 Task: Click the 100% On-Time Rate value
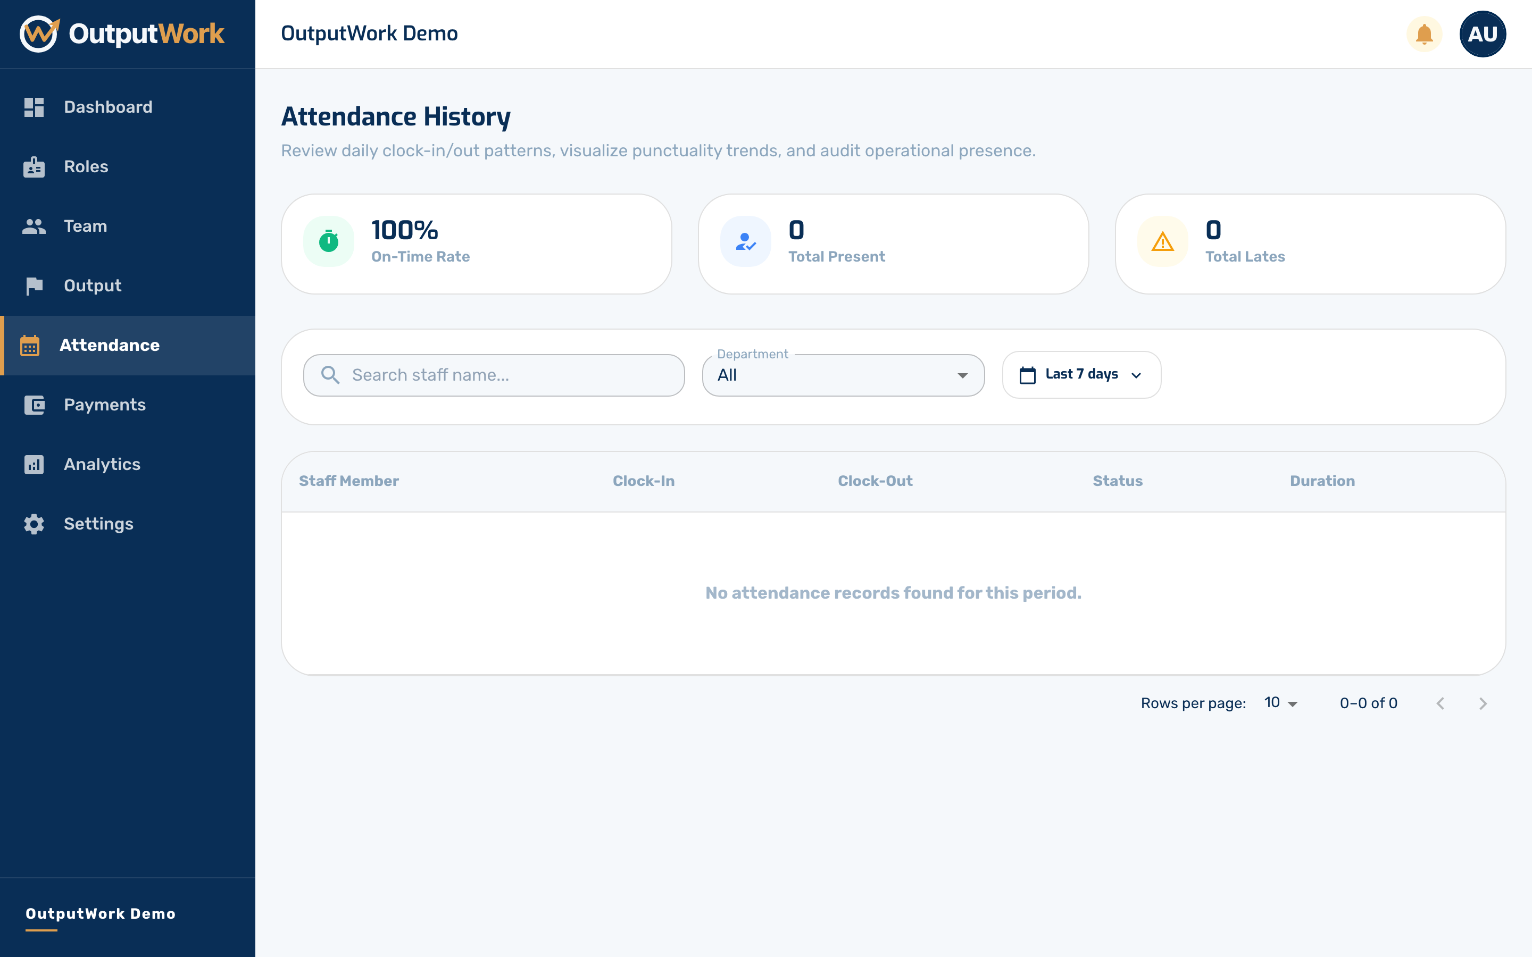pos(404,230)
